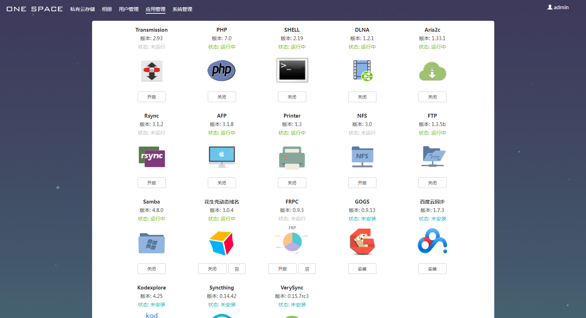Screen dimensions: 586x318
Task: Click Aria2c 版本: 1.33.1 text
Action: point(433,38)
